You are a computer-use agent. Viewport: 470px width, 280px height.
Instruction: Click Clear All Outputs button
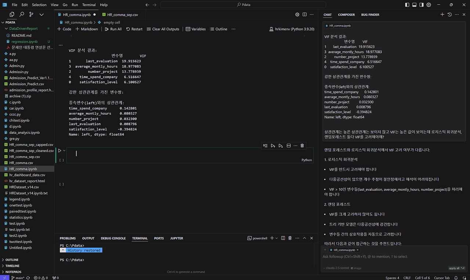tap(163, 29)
